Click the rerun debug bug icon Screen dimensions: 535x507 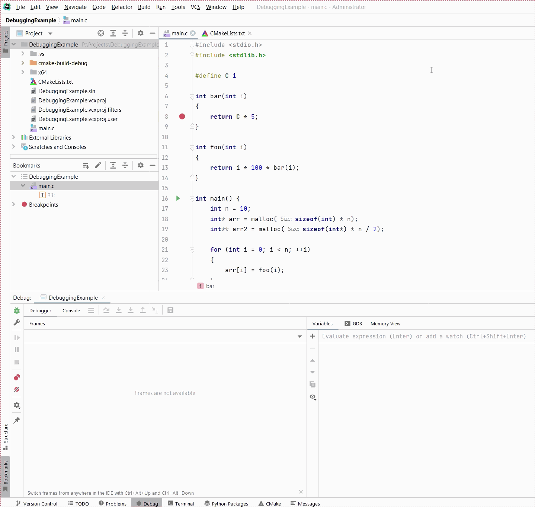[x=17, y=310]
